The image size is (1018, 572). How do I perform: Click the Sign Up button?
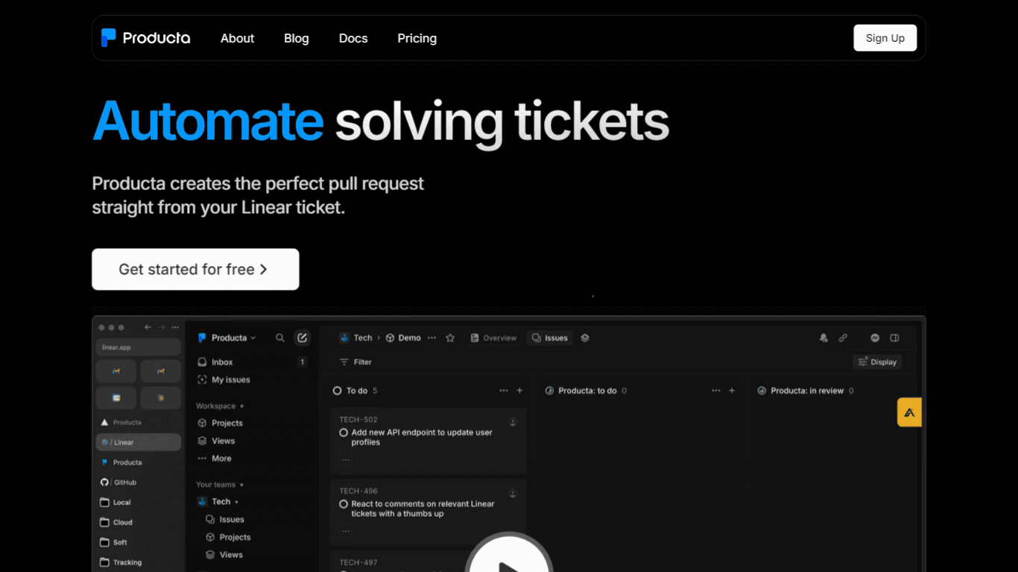pyautogui.click(x=885, y=38)
